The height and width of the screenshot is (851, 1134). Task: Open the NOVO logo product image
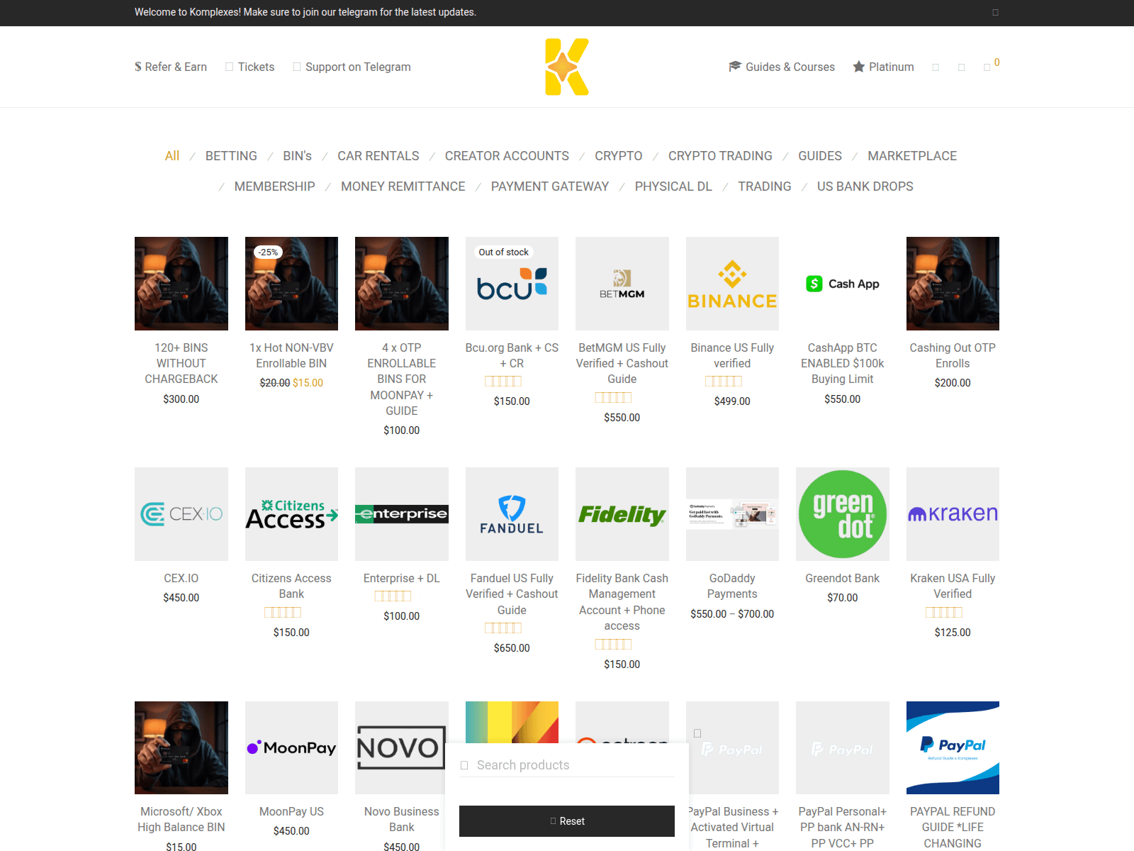[402, 747]
